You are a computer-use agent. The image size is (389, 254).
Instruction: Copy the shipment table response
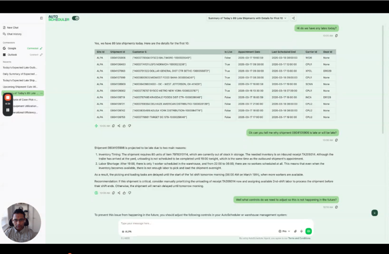(113, 126)
